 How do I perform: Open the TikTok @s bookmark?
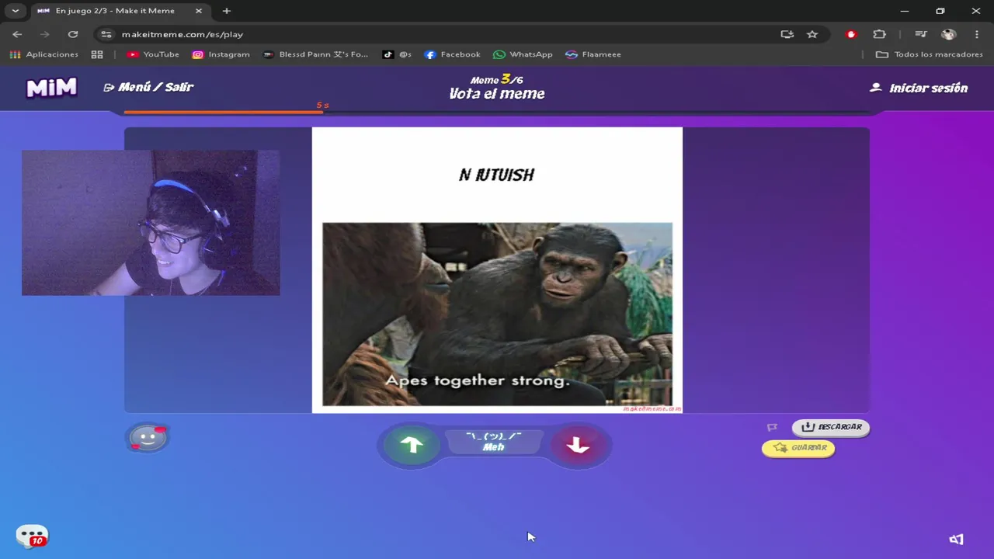pos(397,54)
